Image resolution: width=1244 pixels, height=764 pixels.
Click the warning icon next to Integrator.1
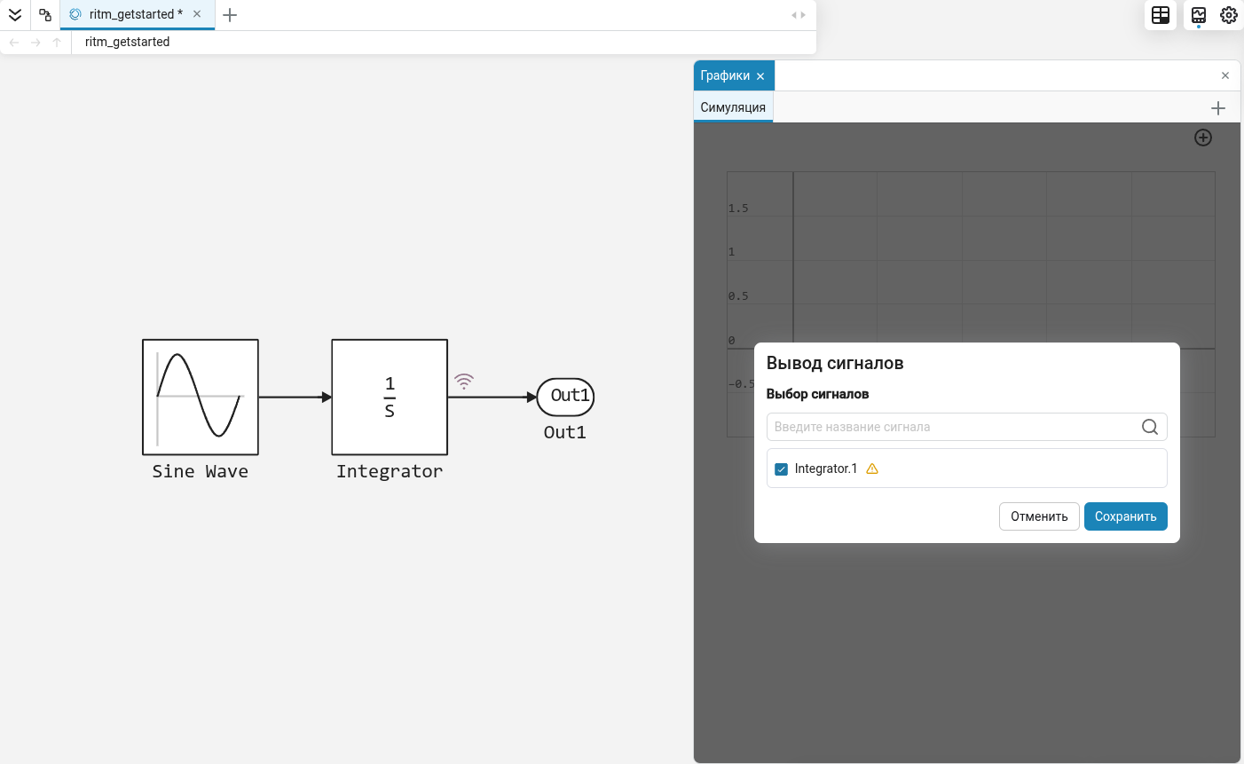coord(872,469)
